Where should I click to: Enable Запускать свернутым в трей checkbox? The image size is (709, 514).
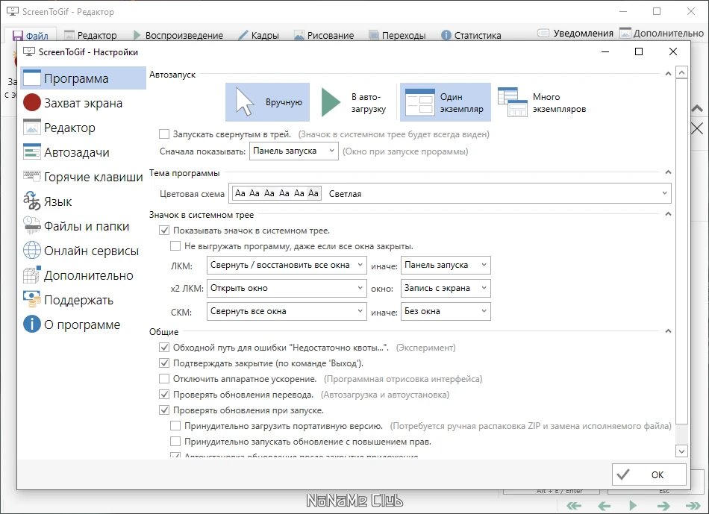163,134
